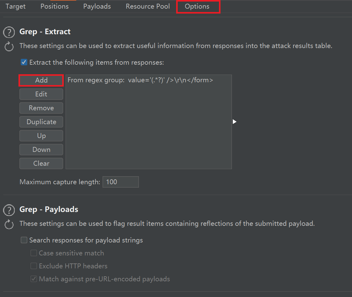Clear all extract items
The image size is (352, 297).
(41, 164)
